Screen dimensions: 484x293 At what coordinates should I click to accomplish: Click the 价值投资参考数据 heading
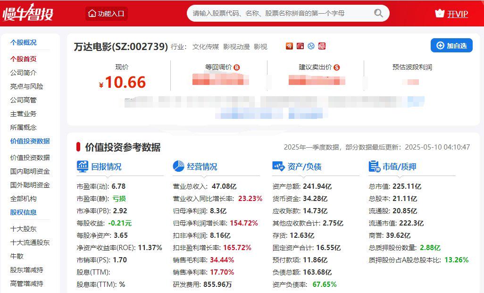point(123,147)
